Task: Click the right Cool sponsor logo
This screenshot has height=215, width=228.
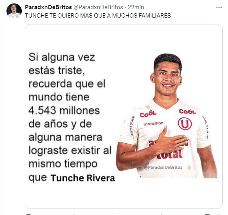Action: point(187,111)
